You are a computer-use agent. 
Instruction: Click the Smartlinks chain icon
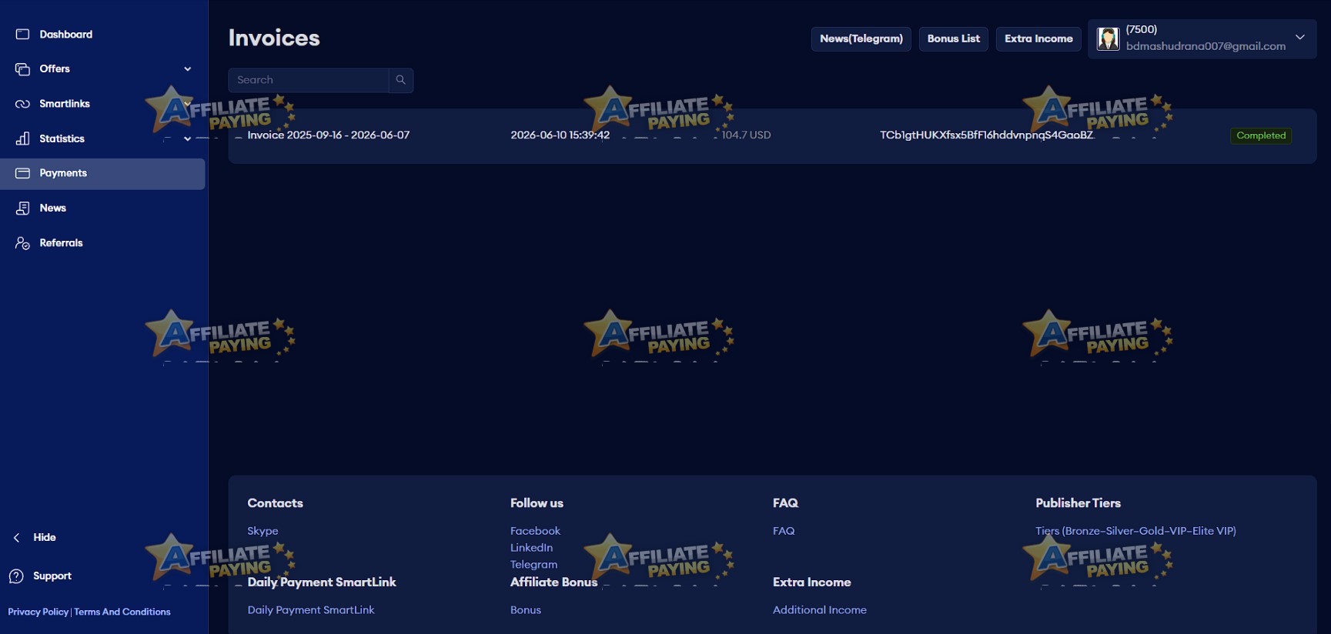click(x=22, y=104)
